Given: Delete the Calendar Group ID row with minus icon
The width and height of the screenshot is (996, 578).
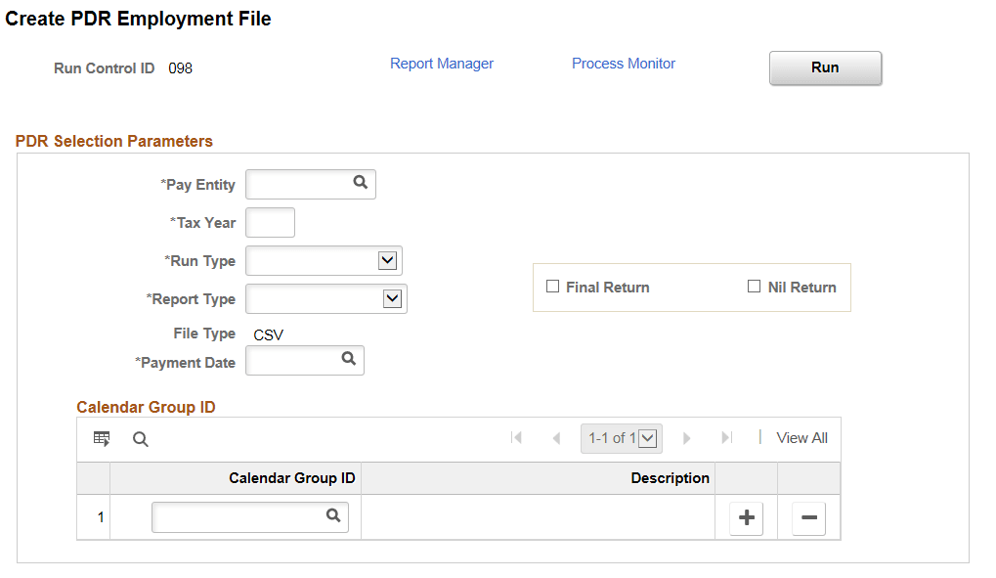Looking at the screenshot, I should [808, 517].
